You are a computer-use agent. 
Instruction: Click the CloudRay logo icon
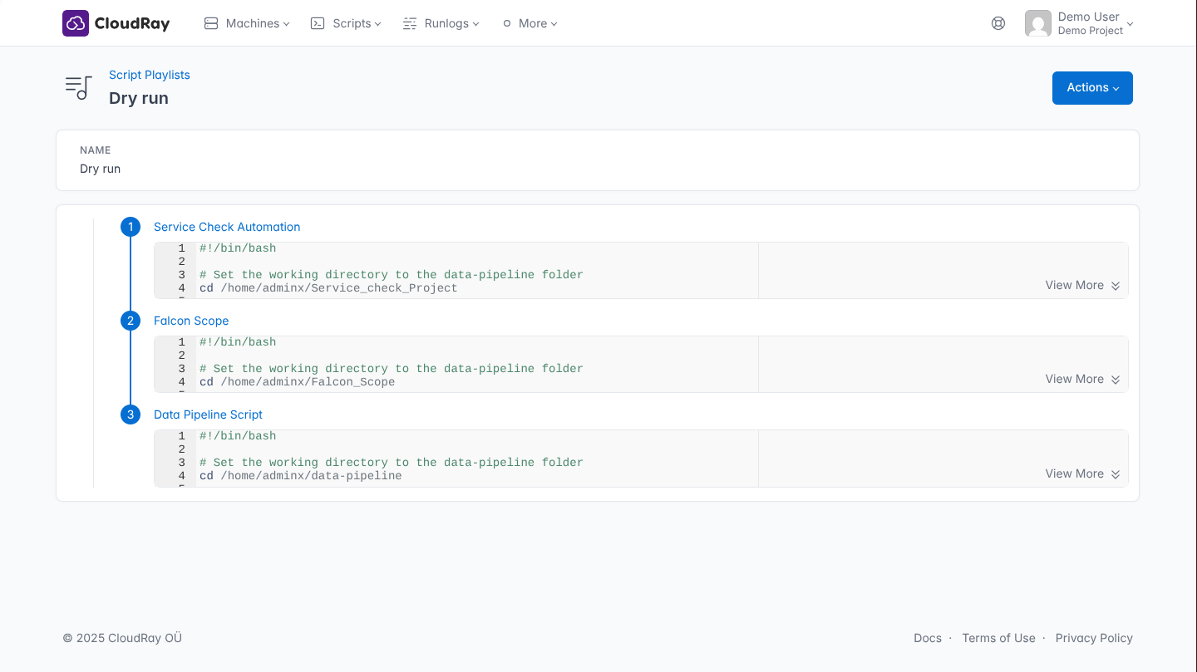(76, 23)
